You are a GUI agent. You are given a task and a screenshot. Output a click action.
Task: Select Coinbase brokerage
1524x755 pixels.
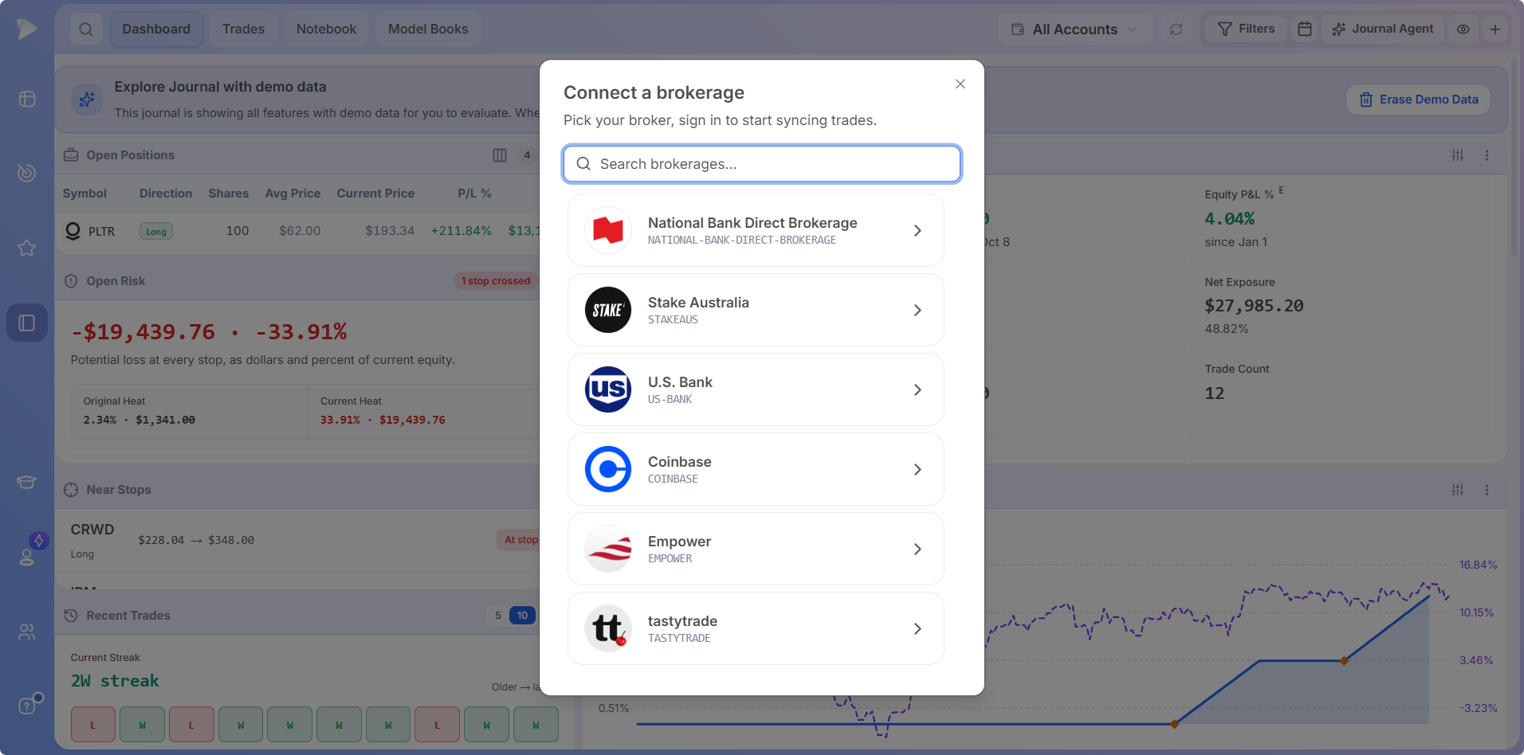coord(756,469)
